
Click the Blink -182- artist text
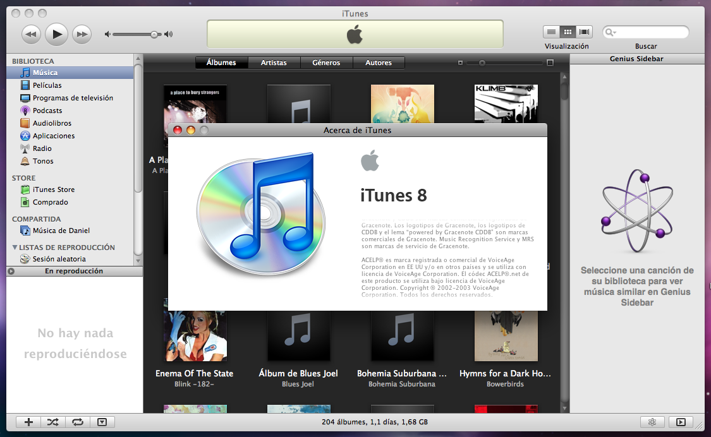tap(194, 384)
